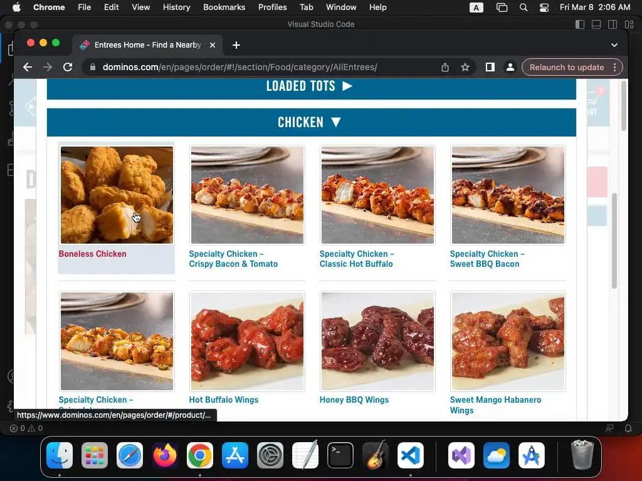Open Sweet Mango Habanero Wings link
The height and width of the screenshot is (481, 642).
point(495,405)
